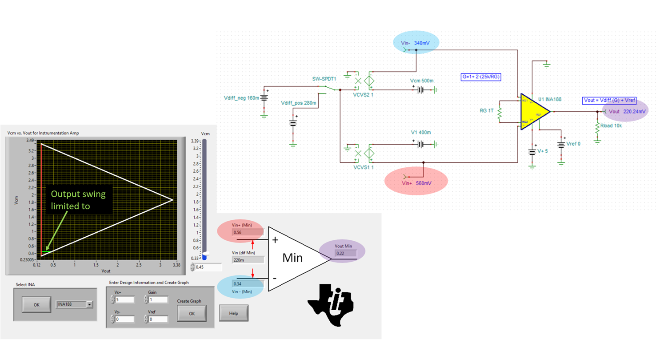This screenshot has width=660, height=356.
Task: Click the Create Graph label text
Action: [x=189, y=301]
